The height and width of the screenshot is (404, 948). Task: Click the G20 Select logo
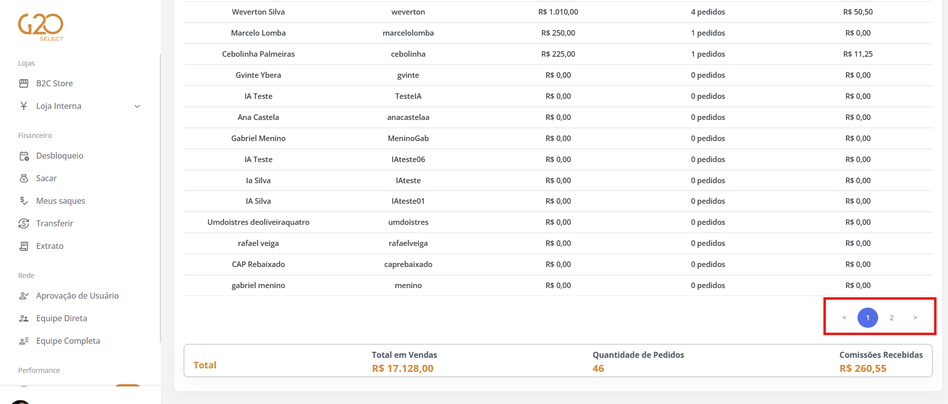pos(41,27)
